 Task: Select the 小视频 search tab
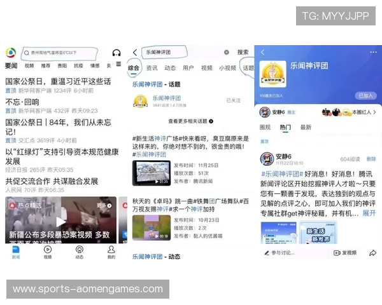pos(227,68)
